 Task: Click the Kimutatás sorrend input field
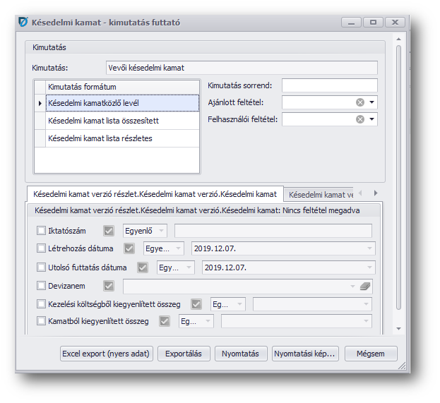click(329, 85)
